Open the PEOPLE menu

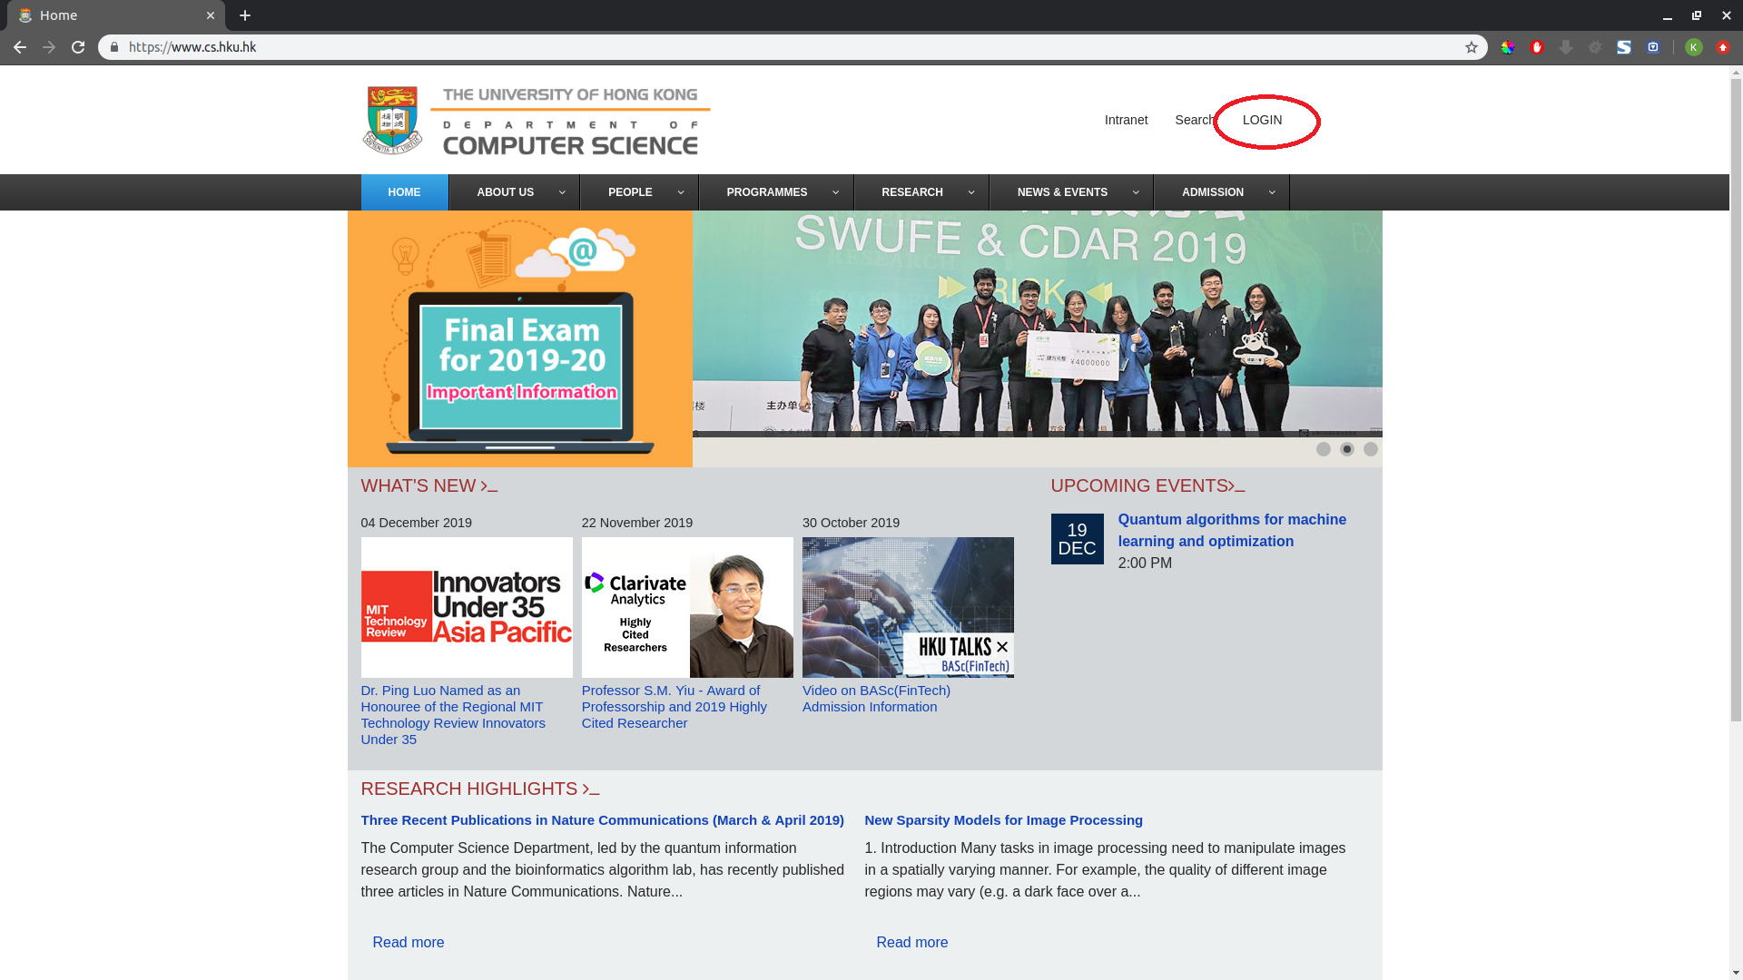tap(630, 192)
